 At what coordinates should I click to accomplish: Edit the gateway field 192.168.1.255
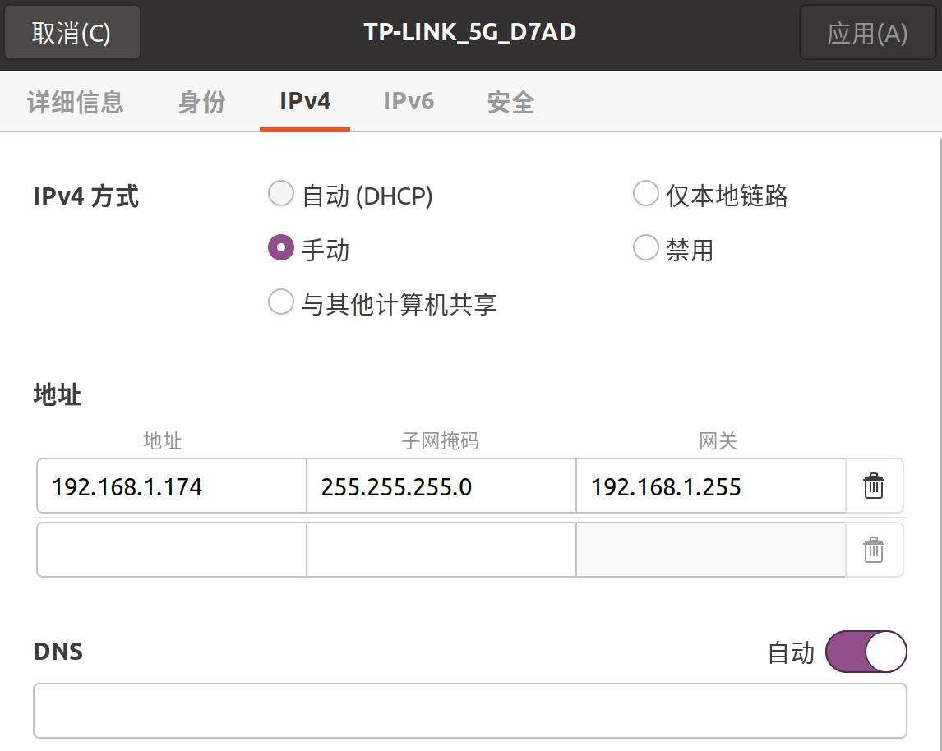711,486
